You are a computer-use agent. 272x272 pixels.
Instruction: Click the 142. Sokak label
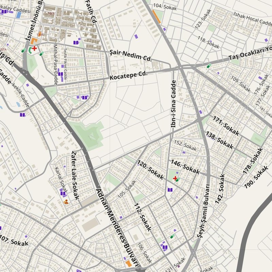coord(220,189)
